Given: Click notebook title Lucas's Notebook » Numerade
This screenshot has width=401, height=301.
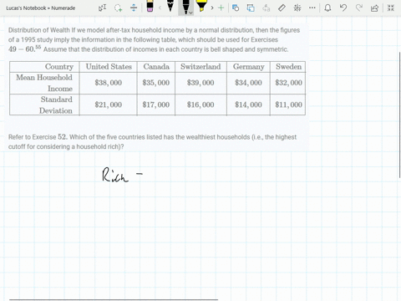Looking at the screenshot, I should pos(41,8).
